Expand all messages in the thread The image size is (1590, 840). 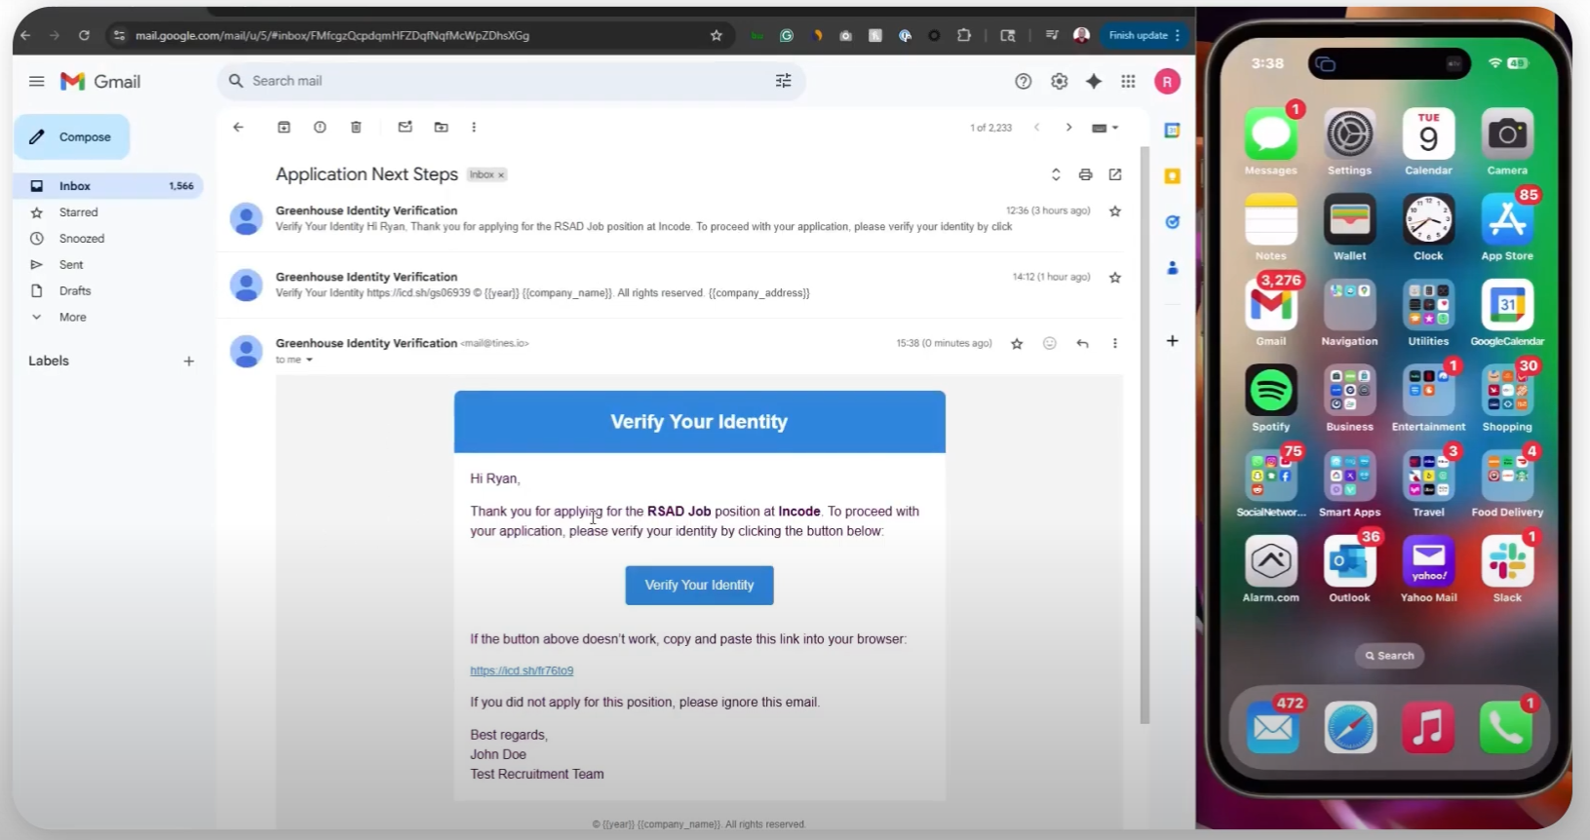(1055, 174)
